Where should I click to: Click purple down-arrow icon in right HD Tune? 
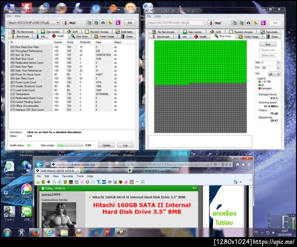263,23
